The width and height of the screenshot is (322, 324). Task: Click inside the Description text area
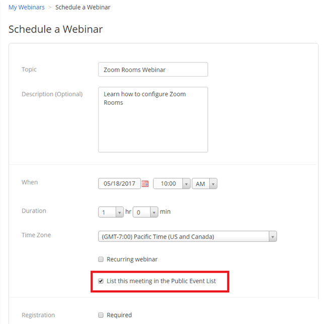click(x=153, y=119)
